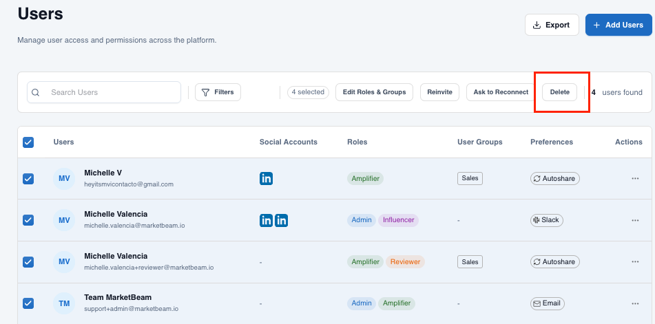Click the search magnifier icon
655x324 pixels.
36,93
